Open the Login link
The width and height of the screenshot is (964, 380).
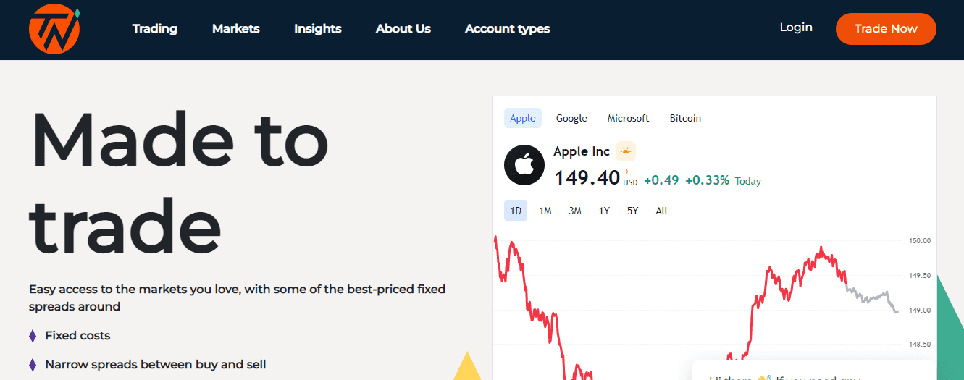click(x=796, y=28)
